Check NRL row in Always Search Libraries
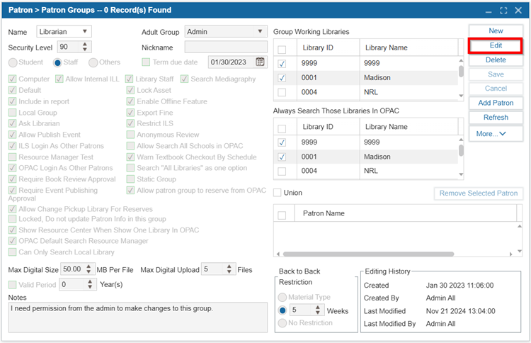 [x=282, y=171]
